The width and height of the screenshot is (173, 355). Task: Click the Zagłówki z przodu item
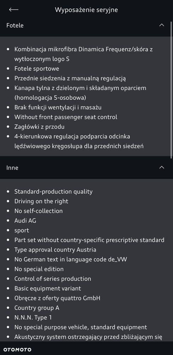pyautogui.click(x=39, y=127)
